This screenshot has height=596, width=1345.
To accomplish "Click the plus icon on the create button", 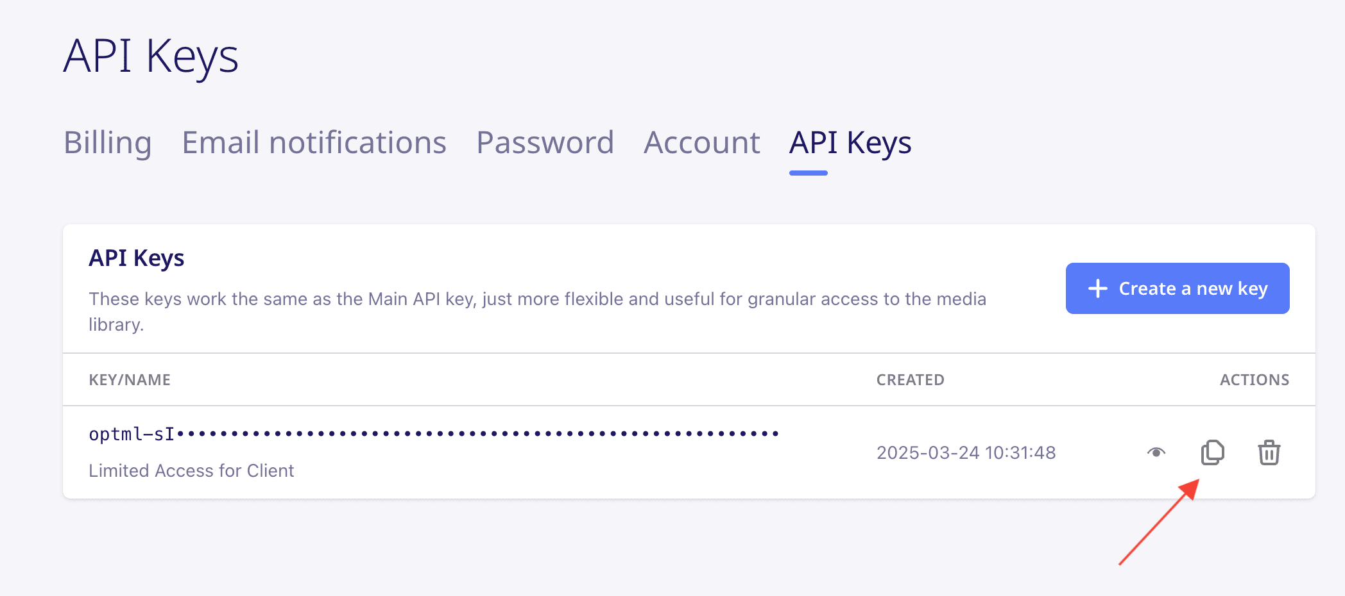I will click(x=1097, y=288).
